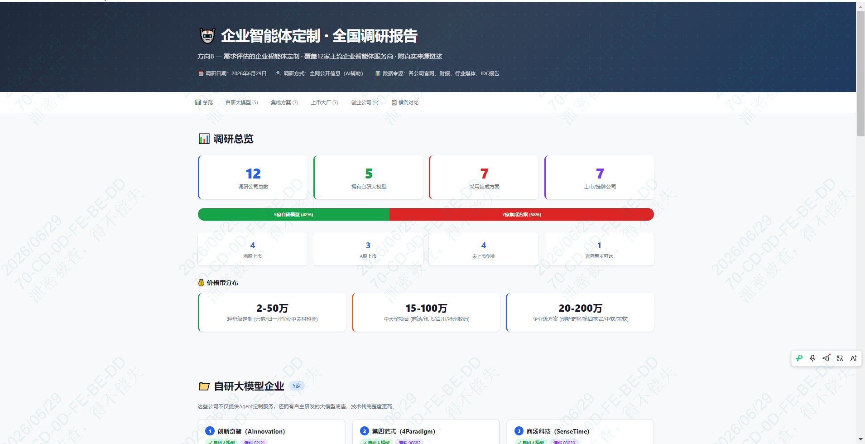Click the scrollbar up arrow

coord(860,6)
